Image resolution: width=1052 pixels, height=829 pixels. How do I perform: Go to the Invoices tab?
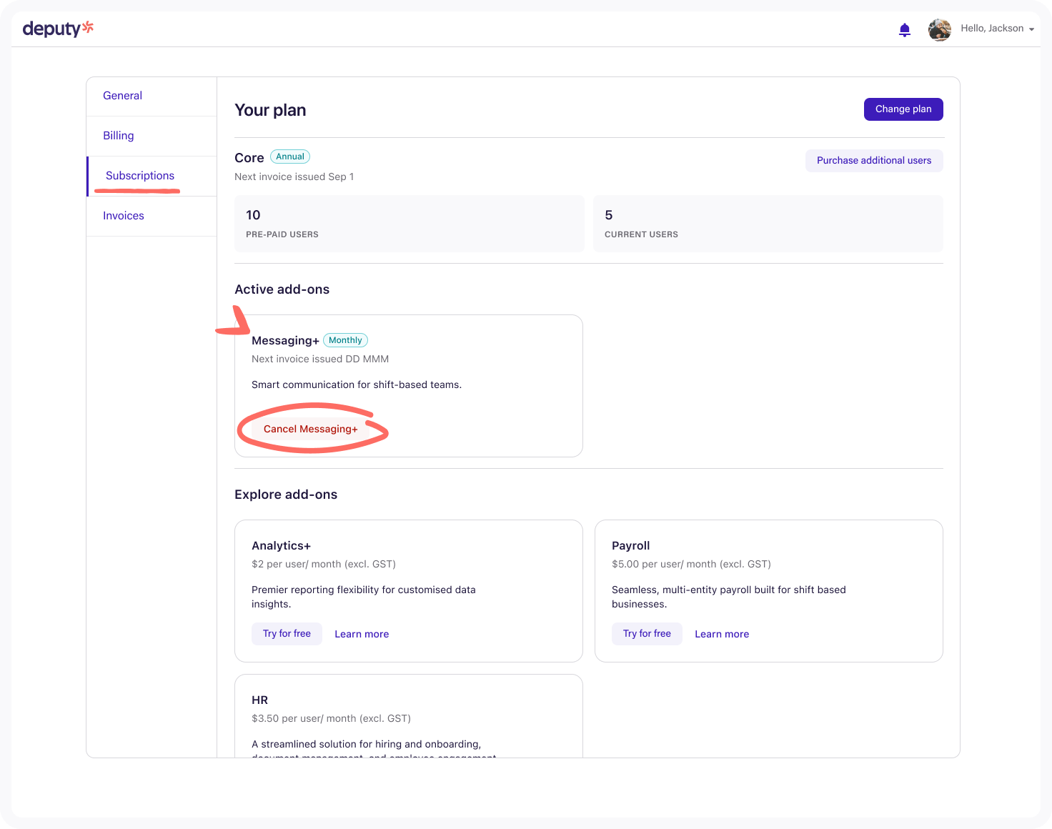tap(123, 216)
